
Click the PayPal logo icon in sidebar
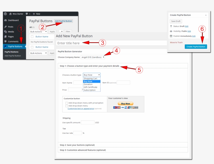[5, 46]
